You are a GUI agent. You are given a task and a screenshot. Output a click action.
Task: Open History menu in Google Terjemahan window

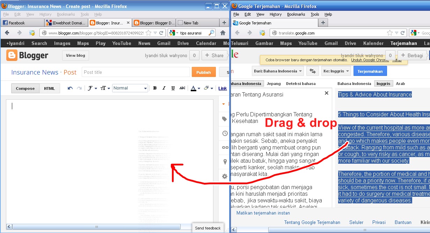click(x=276, y=14)
